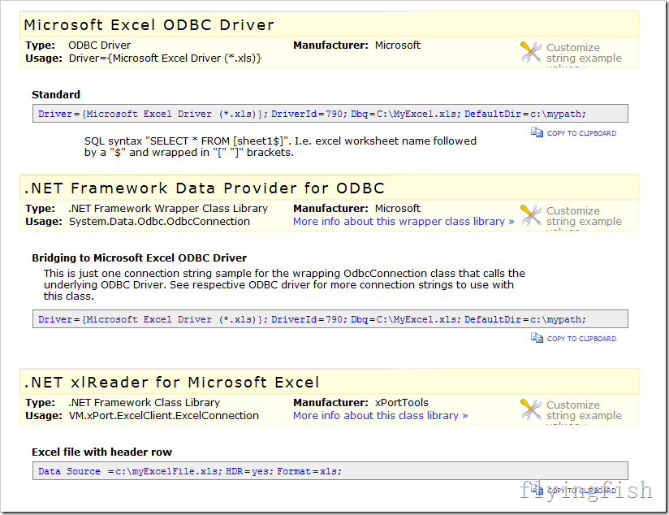Click the customize tools icon for .NET Framework Data Provider
Screen dimensions: 669x515
[x=531, y=215]
